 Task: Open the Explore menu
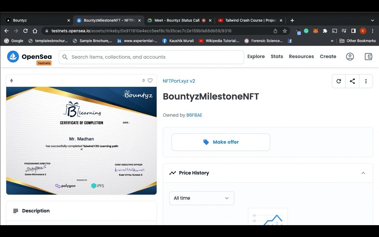[256, 56]
